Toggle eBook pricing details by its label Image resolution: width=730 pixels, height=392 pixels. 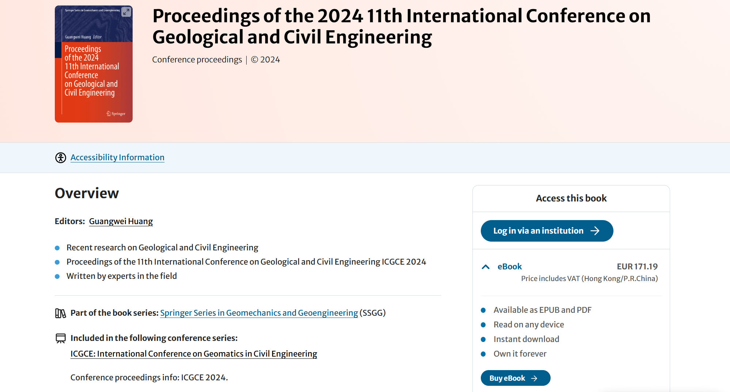click(509, 266)
